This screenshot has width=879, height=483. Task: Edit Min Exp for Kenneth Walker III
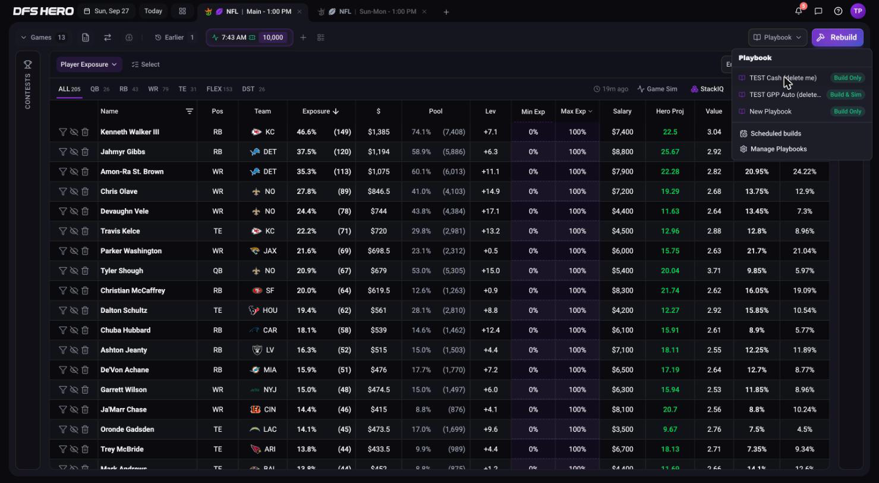pyautogui.click(x=533, y=132)
